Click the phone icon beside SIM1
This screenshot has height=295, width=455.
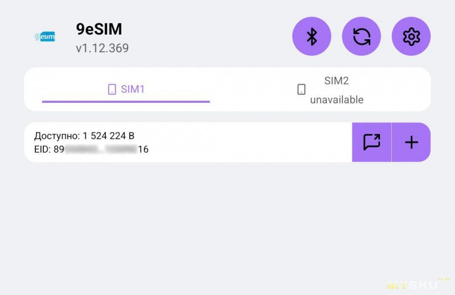pyautogui.click(x=112, y=89)
